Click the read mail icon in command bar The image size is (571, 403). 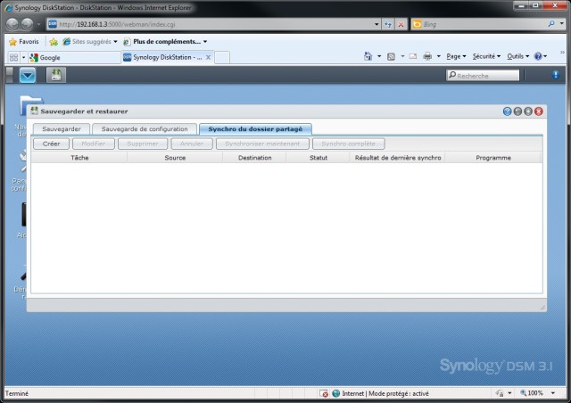click(412, 56)
